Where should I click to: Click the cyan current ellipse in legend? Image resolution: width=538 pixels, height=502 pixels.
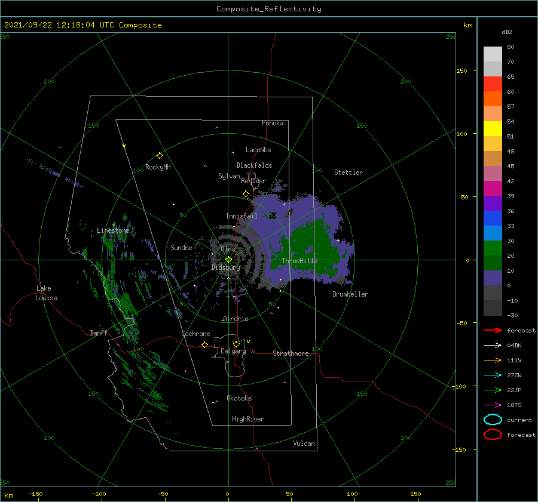coord(493,420)
